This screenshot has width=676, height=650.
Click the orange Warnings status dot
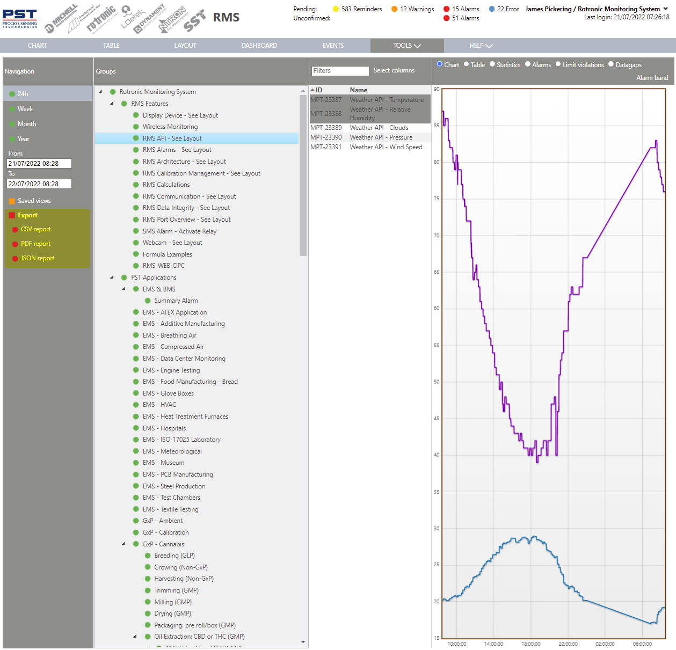click(395, 9)
